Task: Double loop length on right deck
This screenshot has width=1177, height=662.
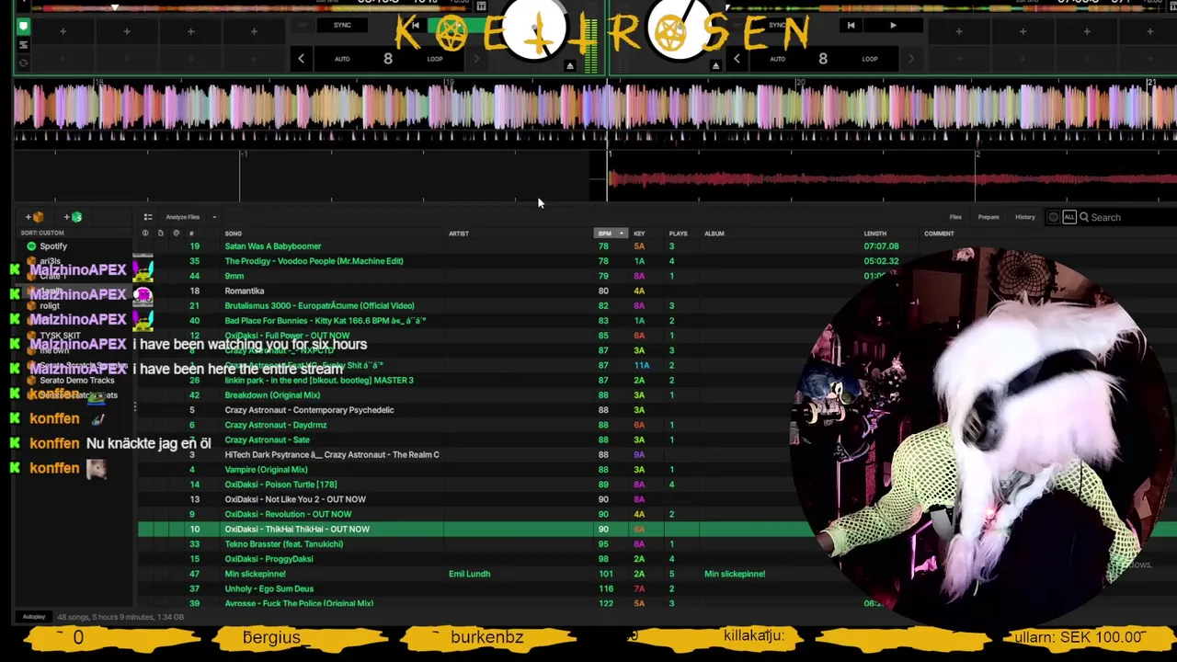Action: pyautogui.click(x=910, y=59)
